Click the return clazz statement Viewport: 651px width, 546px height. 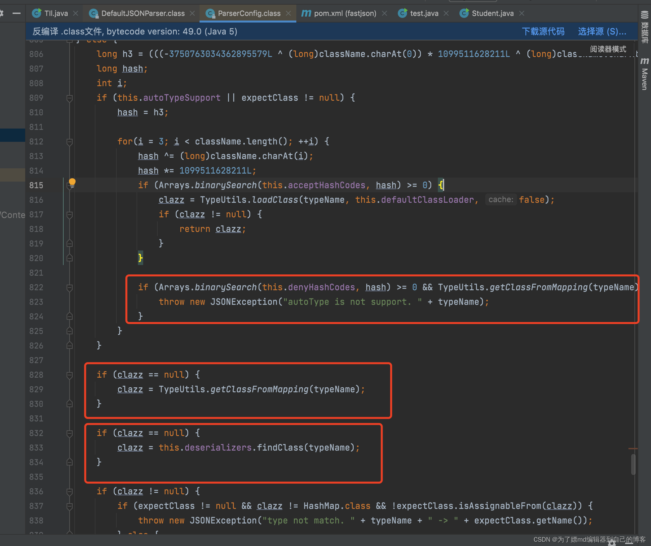coord(212,229)
